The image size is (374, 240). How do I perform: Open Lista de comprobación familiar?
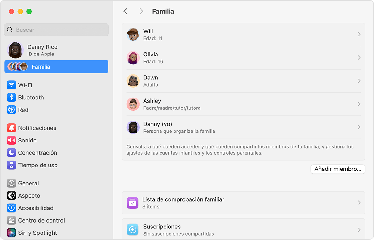243,203
